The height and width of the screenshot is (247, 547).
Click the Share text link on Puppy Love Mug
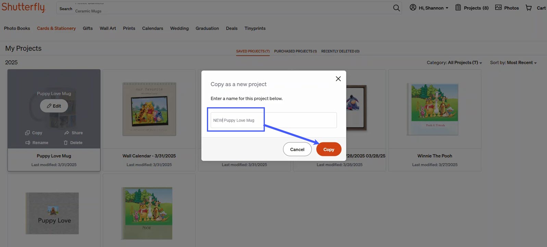pos(77,133)
